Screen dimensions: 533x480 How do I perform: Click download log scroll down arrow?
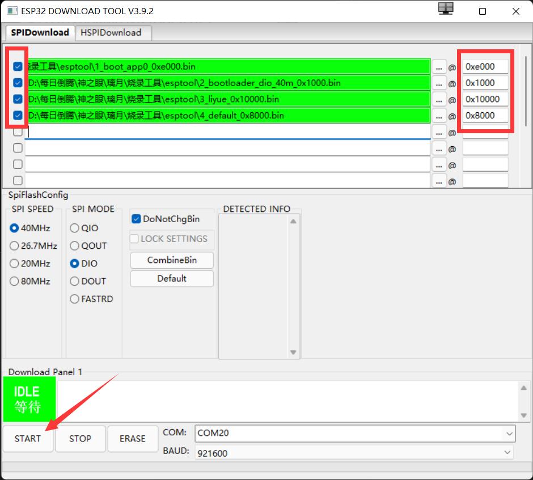click(523, 415)
